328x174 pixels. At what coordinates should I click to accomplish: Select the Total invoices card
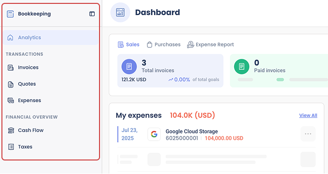pyautogui.click(x=170, y=71)
